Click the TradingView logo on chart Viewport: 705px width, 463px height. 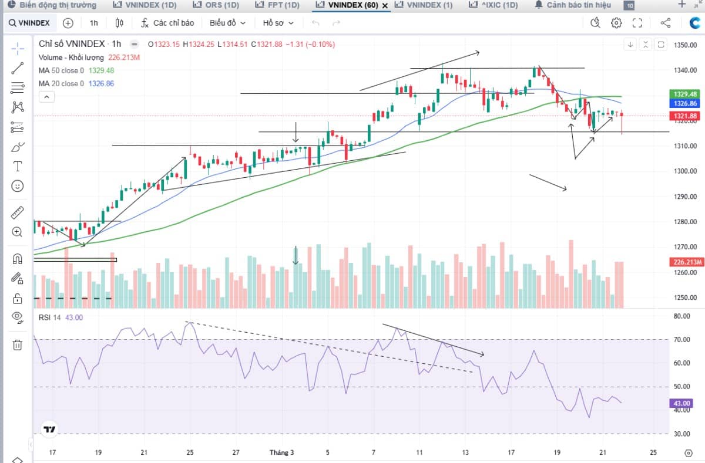click(x=50, y=429)
